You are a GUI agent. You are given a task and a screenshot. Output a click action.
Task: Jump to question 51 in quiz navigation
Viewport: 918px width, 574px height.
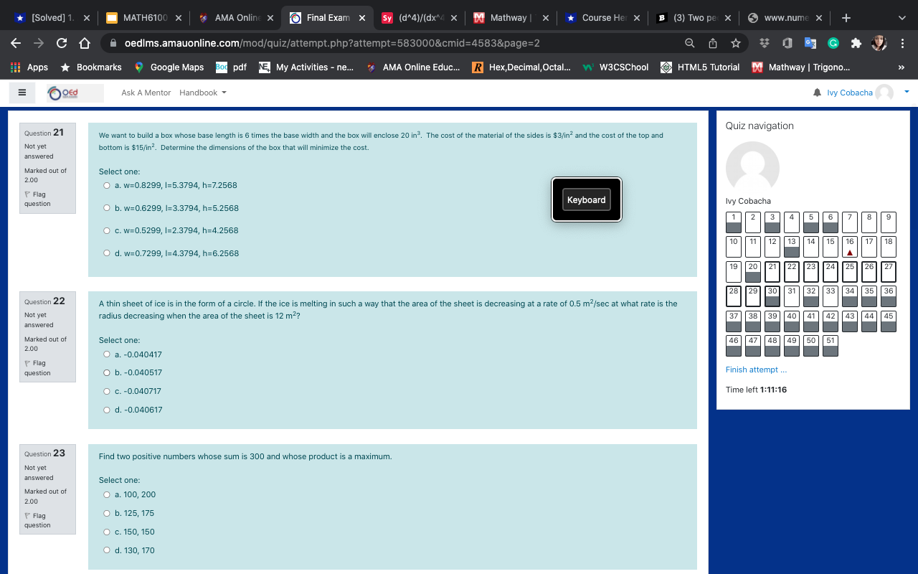[x=830, y=346]
